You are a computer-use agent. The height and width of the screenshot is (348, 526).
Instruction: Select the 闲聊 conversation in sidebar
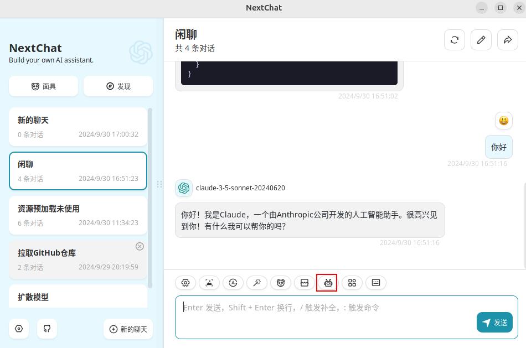[x=78, y=171]
